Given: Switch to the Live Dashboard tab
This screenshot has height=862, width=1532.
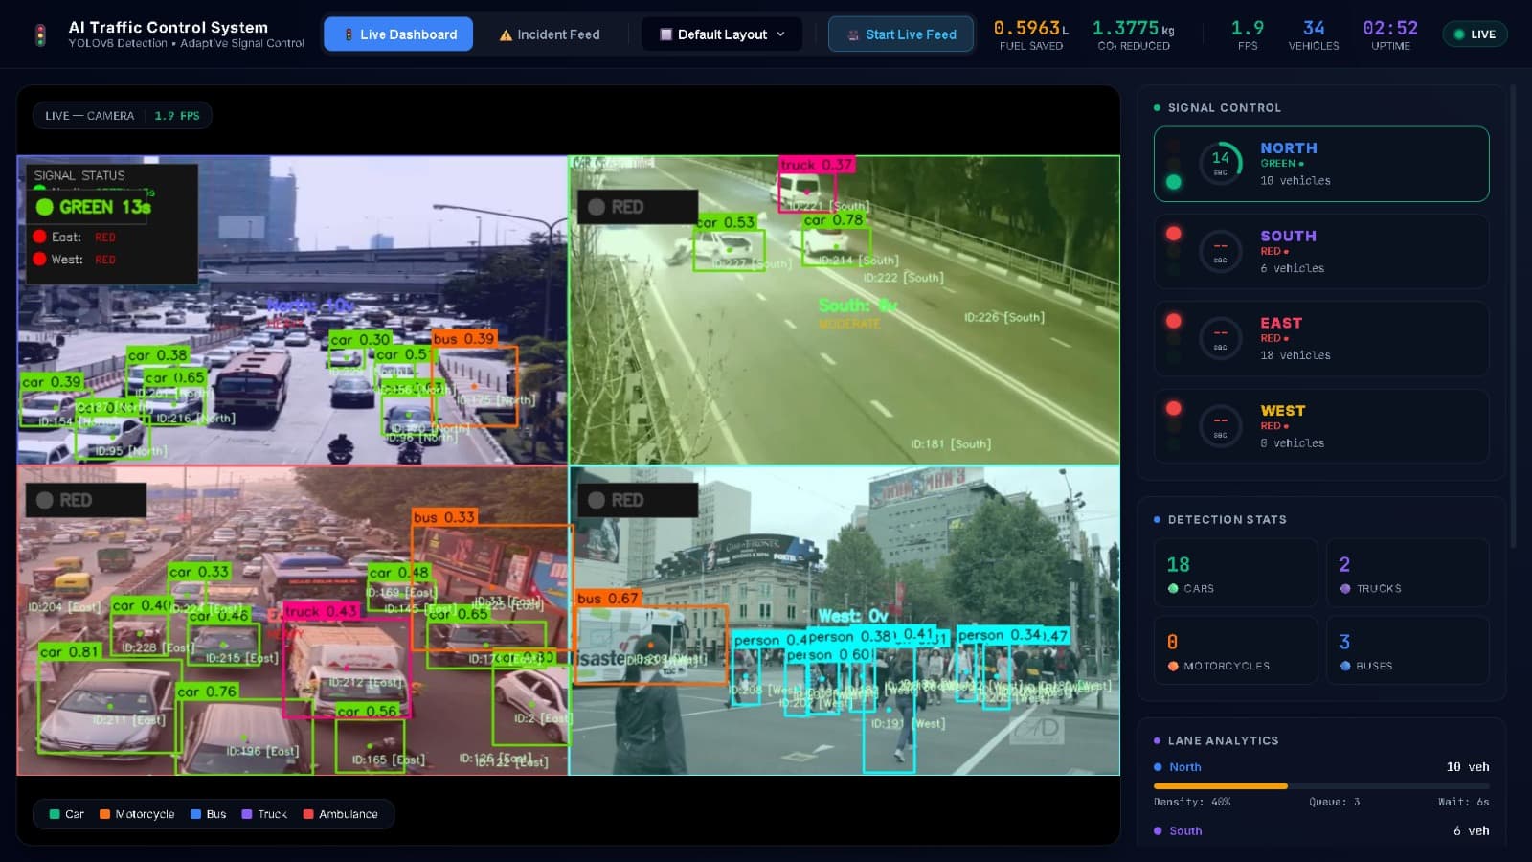Looking at the screenshot, I should point(398,34).
